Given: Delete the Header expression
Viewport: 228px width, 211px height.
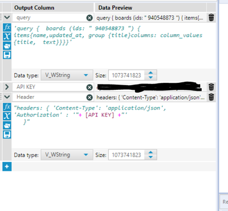Looking at the screenshot, I should (211, 97).
